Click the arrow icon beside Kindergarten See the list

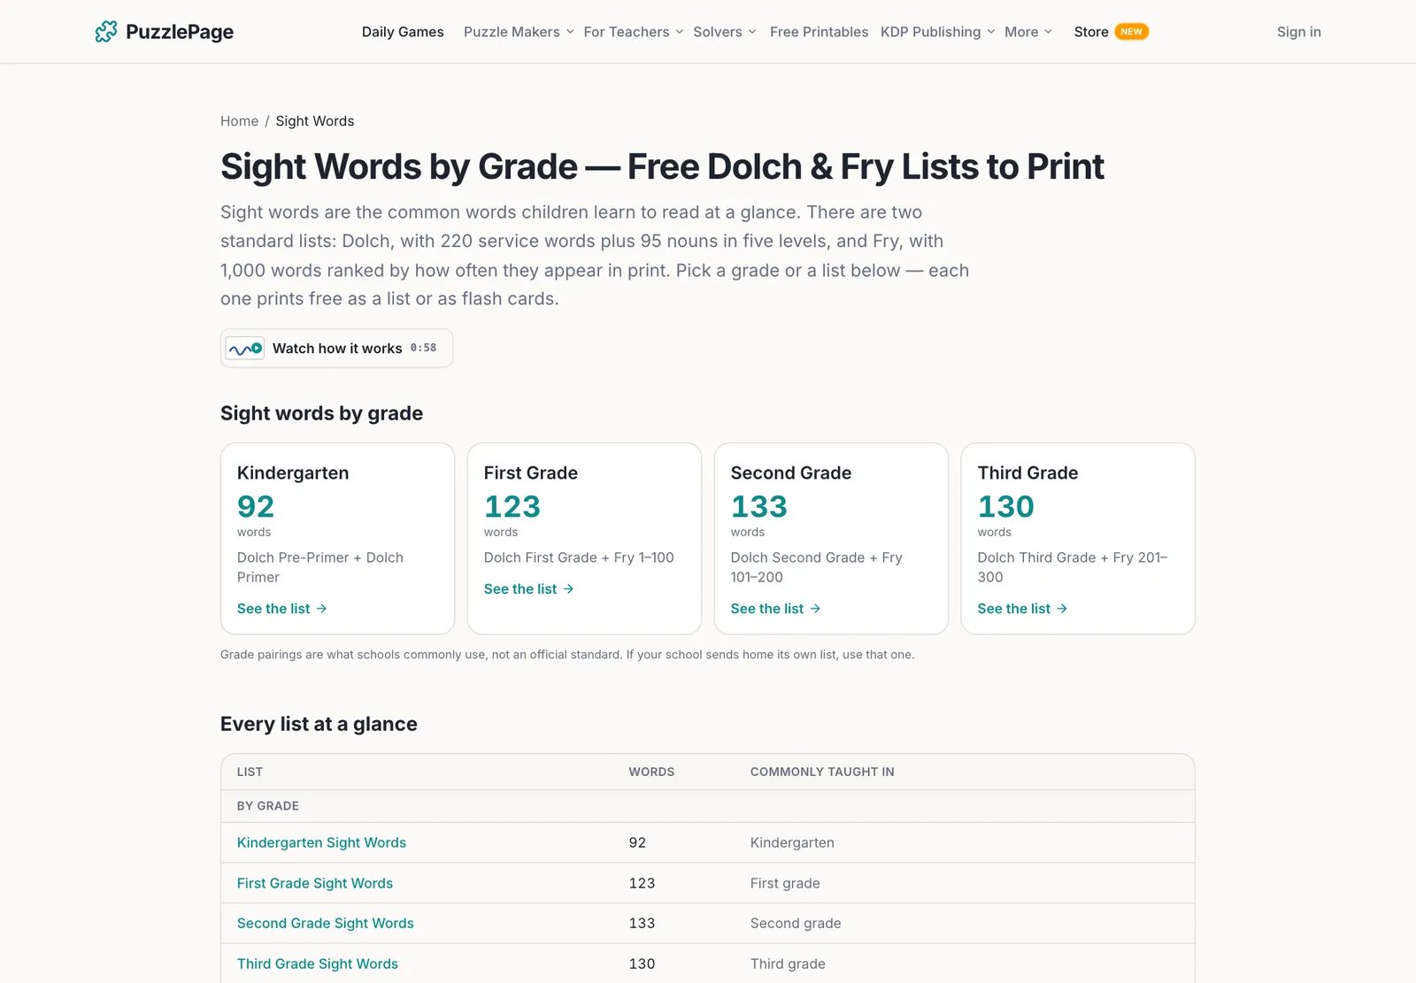[321, 609]
